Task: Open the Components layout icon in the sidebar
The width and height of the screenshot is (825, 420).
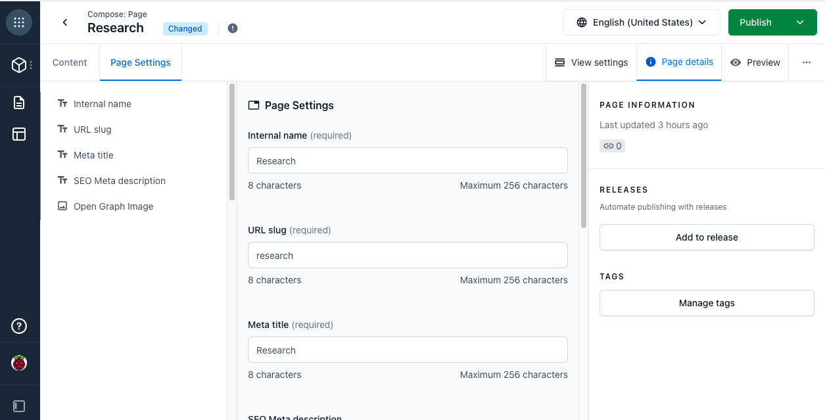Action: click(x=18, y=134)
